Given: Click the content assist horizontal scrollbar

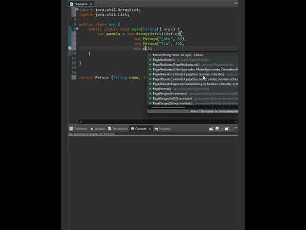Looking at the screenshot, I should pyautogui.click(x=168, y=107).
